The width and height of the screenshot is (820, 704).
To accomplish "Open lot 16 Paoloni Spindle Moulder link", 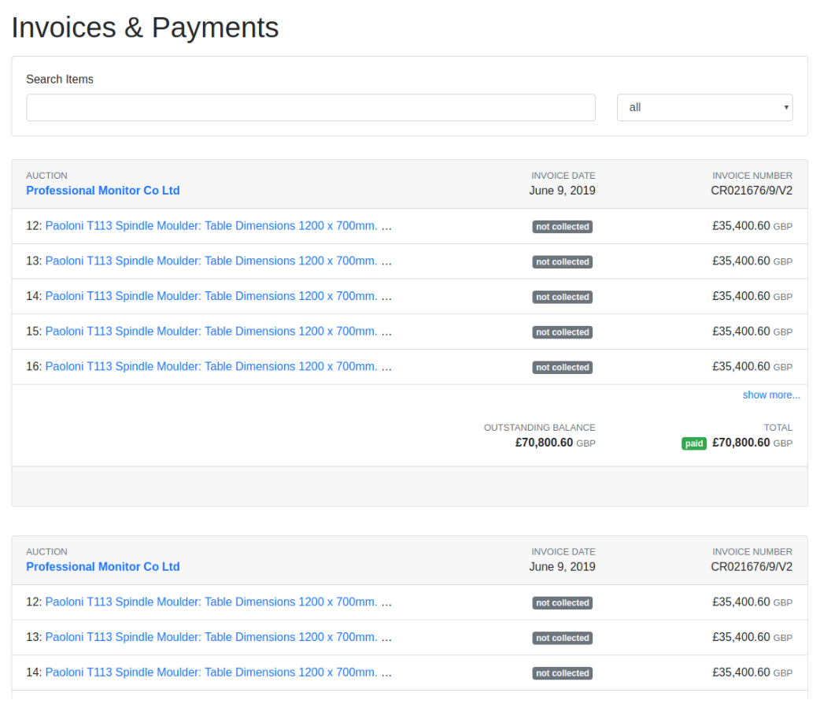I will click(x=211, y=366).
